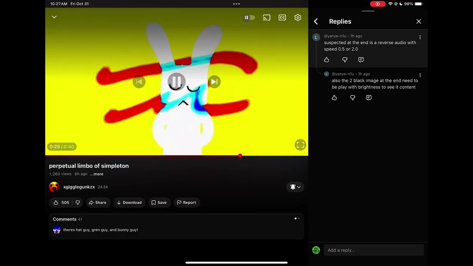Dislike the 'suspected at the end' comment
This screenshot has width=473, height=266.
[x=345, y=59]
